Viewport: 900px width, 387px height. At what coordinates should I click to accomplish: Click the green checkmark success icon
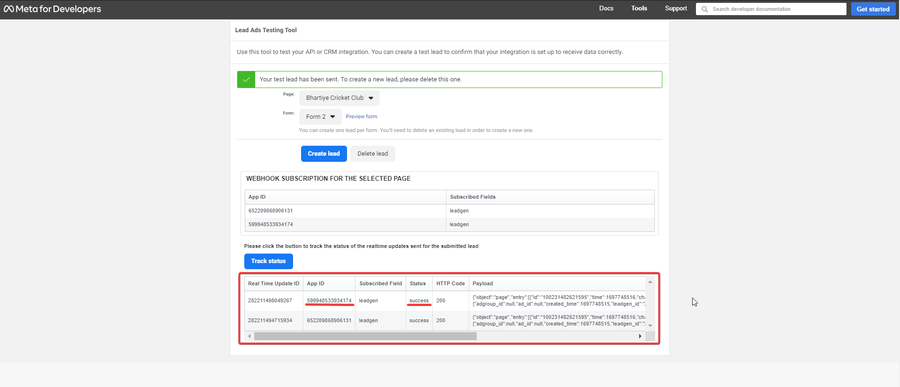tap(246, 79)
